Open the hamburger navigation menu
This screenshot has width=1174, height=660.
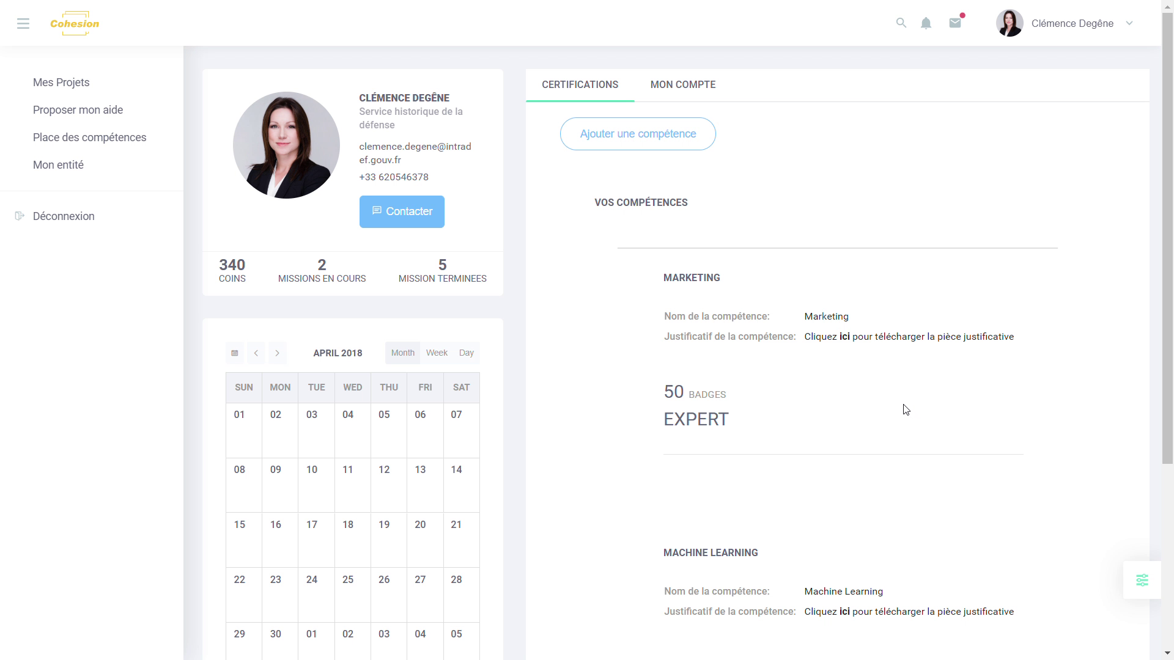coord(23,23)
